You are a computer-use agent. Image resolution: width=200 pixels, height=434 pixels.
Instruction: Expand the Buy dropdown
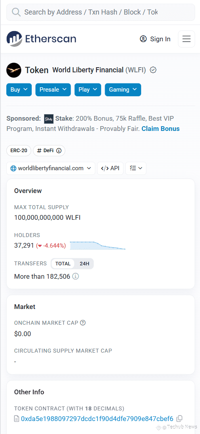pos(19,90)
